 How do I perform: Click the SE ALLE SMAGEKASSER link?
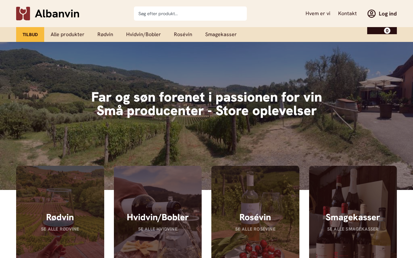coord(353,229)
